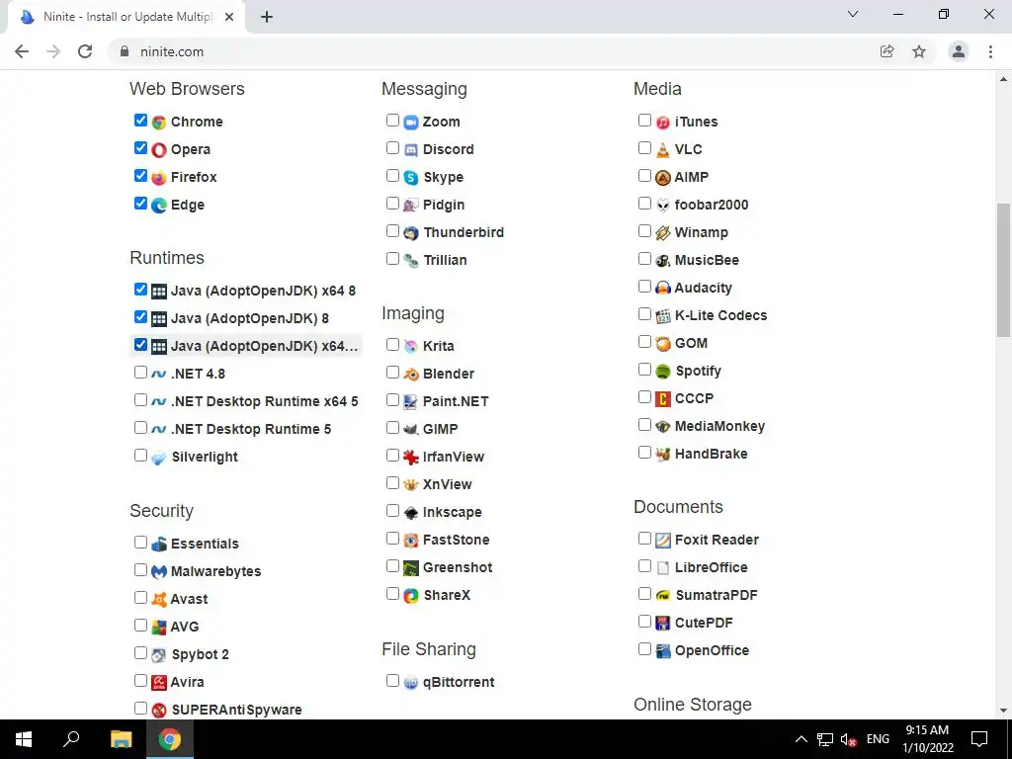
Task: Click the Zoom camera icon
Action: click(411, 122)
